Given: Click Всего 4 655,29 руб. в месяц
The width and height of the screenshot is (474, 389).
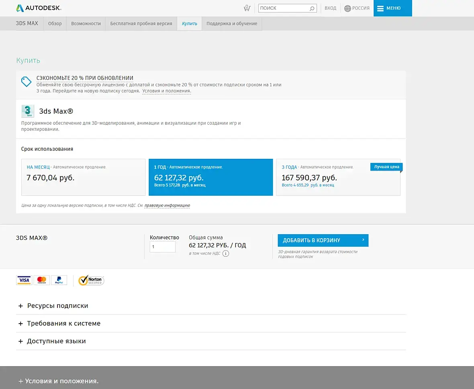Looking at the screenshot, I should click(308, 185).
